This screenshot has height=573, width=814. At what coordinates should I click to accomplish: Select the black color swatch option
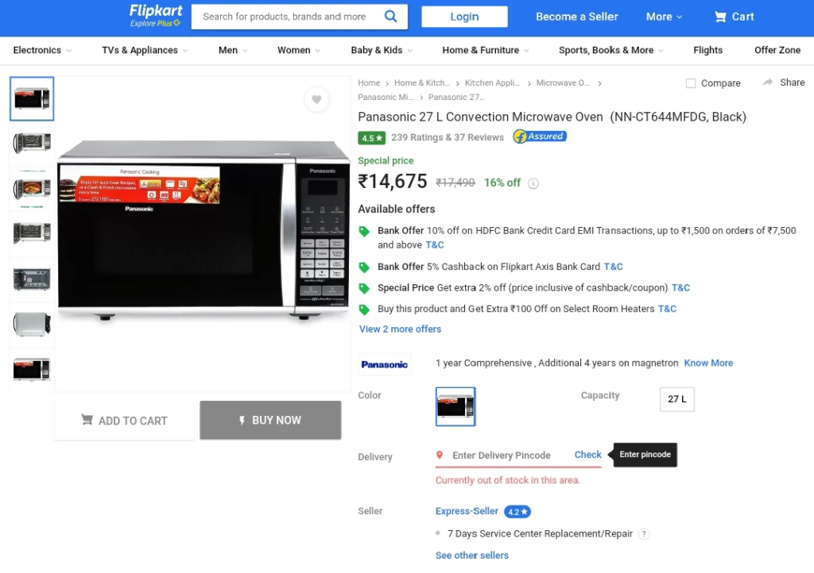pyautogui.click(x=455, y=406)
